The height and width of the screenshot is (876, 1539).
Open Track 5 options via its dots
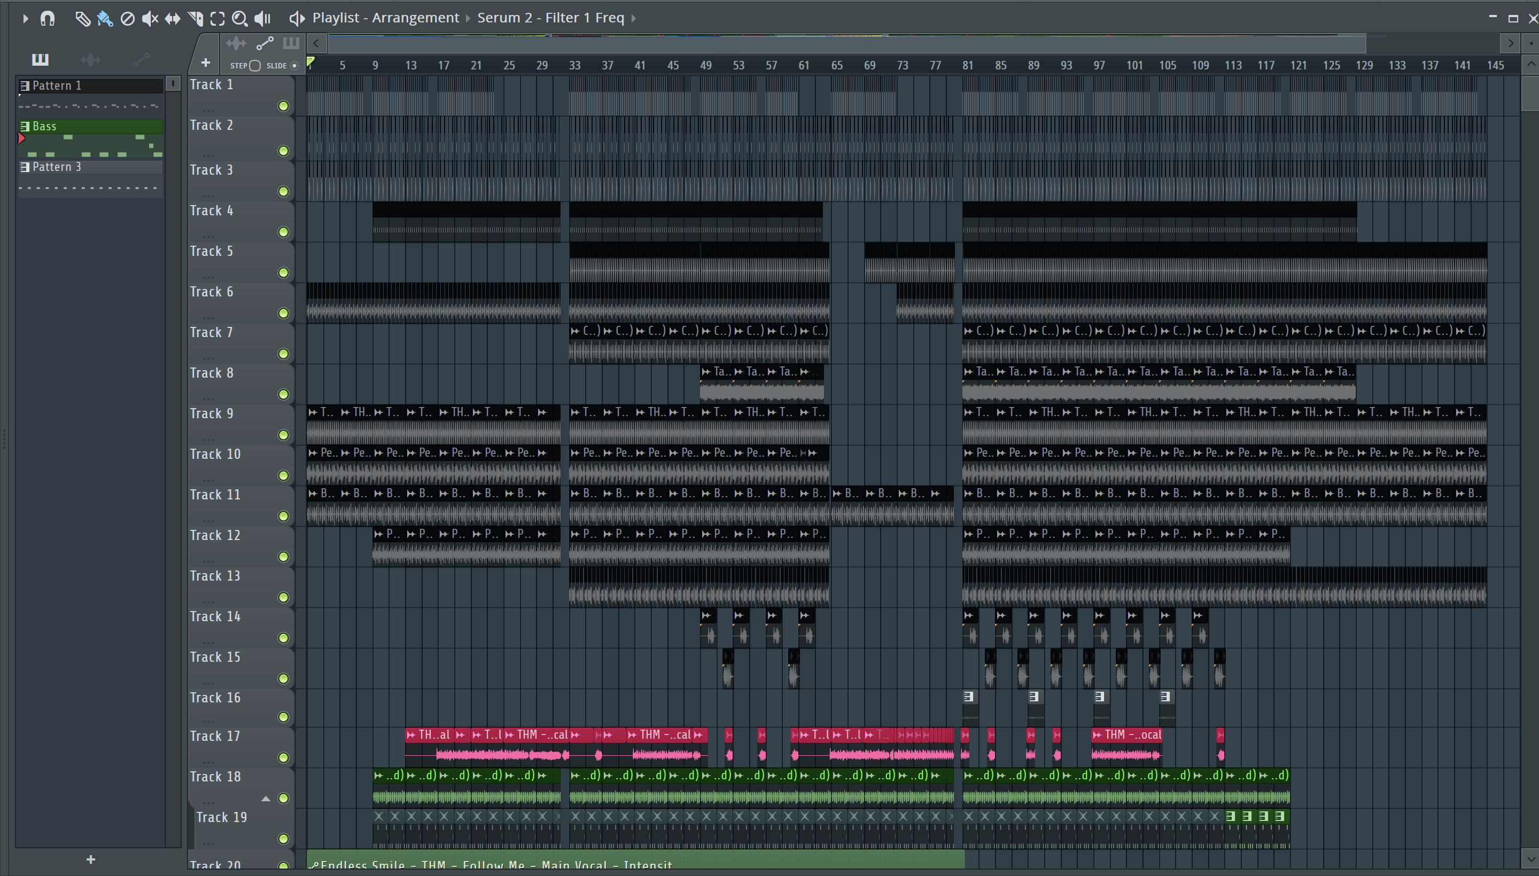coord(208,277)
